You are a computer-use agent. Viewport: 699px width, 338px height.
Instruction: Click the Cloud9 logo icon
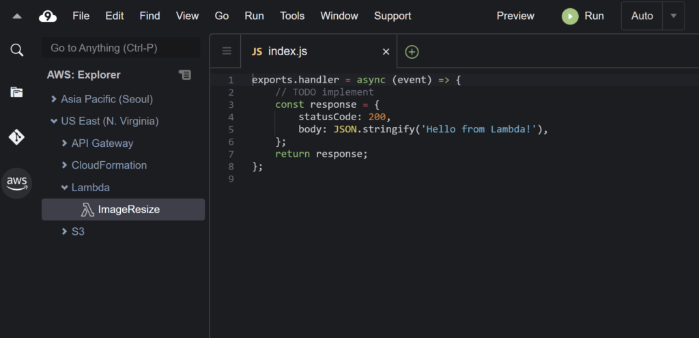pos(48,16)
